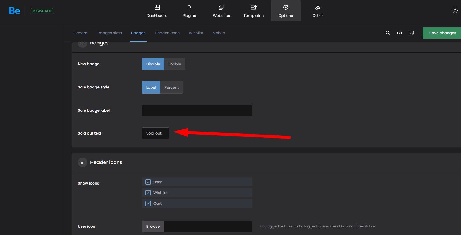
Task: Switch to the Wishlist tab
Action: [x=196, y=33]
